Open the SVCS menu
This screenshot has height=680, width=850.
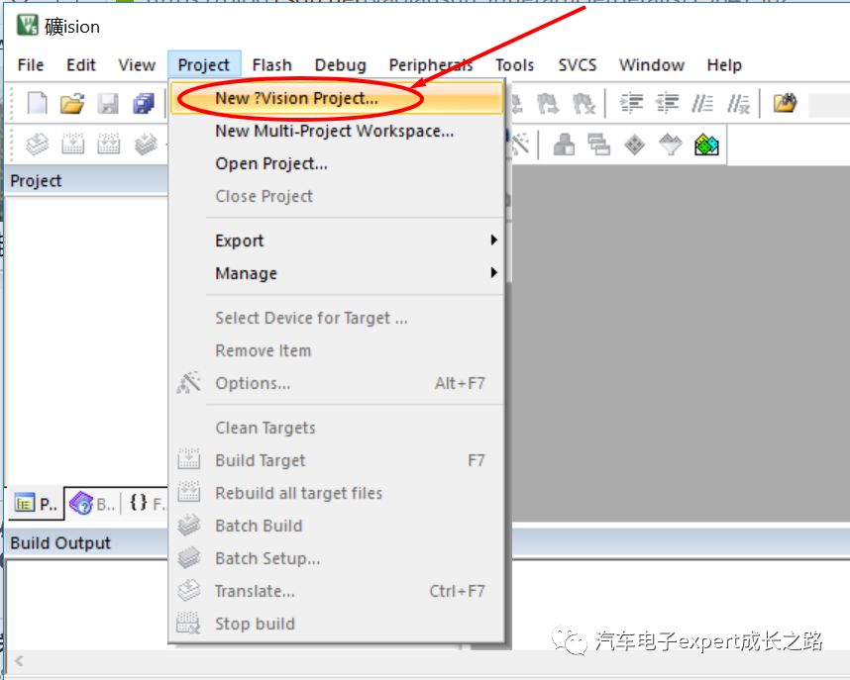click(578, 65)
